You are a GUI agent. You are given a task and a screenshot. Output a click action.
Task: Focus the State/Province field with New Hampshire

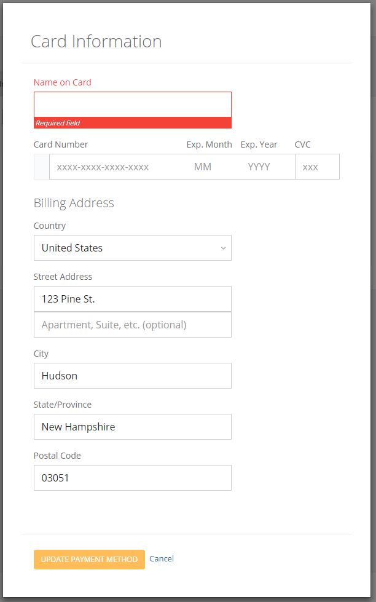click(x=132, y=427)
